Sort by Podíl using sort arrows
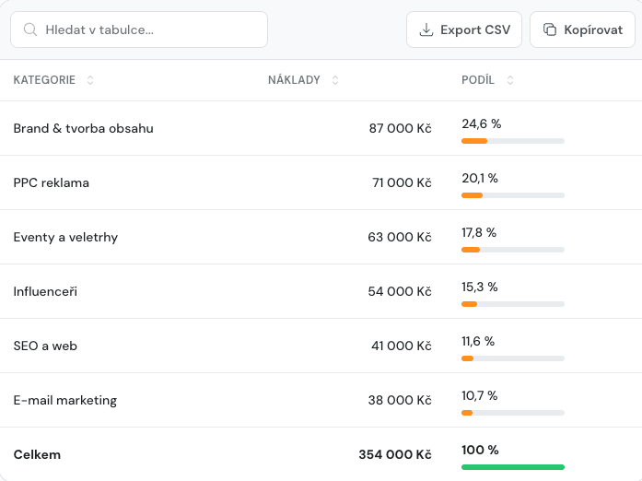This screenshot has height=481, width=642. tap(509, 80)
